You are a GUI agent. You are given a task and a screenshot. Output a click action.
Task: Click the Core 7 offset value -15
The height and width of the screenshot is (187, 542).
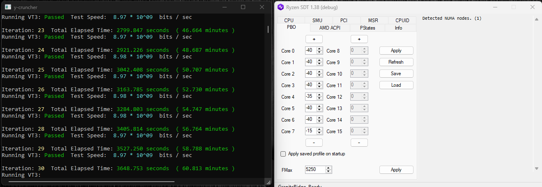(310, 131)
